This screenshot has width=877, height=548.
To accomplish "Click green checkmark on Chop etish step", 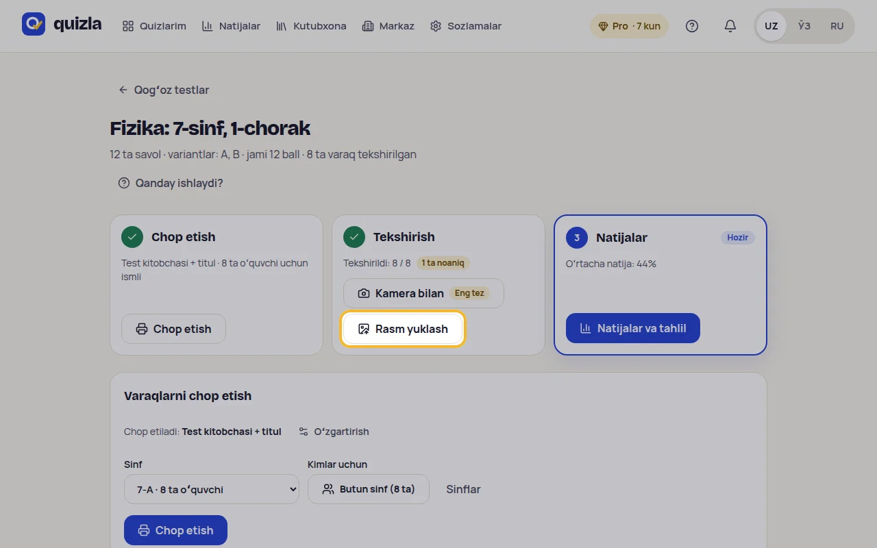I will tap(132, 237).
